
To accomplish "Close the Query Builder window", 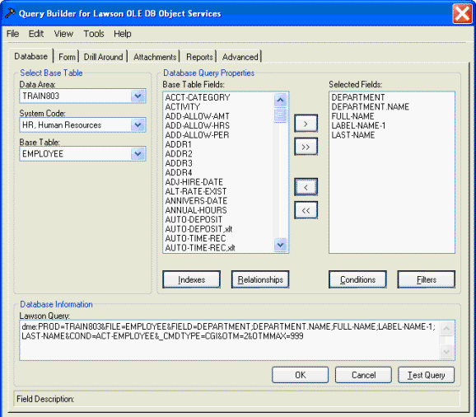I will pyautogui.click(x=462, y=13).
